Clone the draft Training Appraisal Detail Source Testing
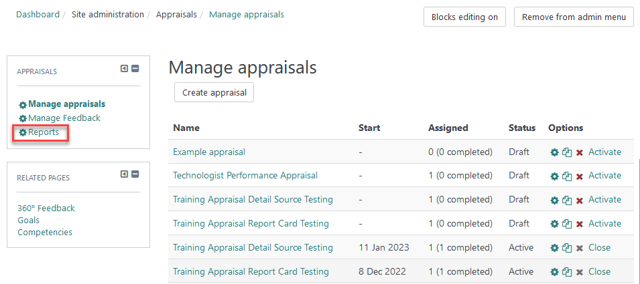The height and width of the screenshot is (284, 640). click(x=567, y=200)
